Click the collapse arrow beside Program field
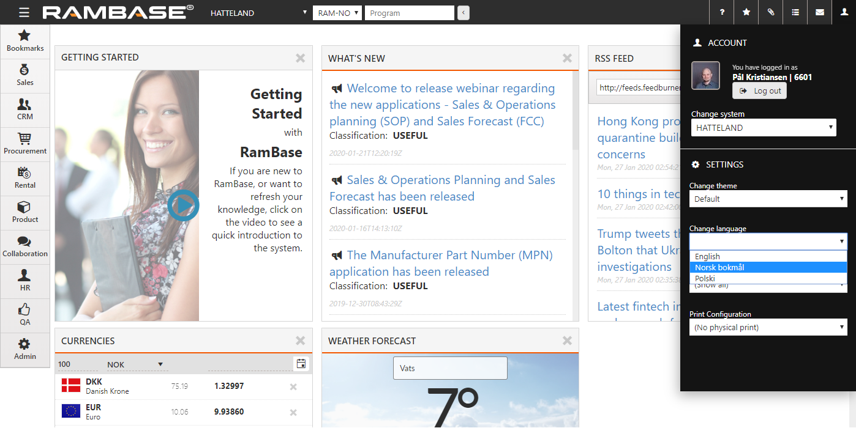The image size is (856, 428). (x=464, y=13)
